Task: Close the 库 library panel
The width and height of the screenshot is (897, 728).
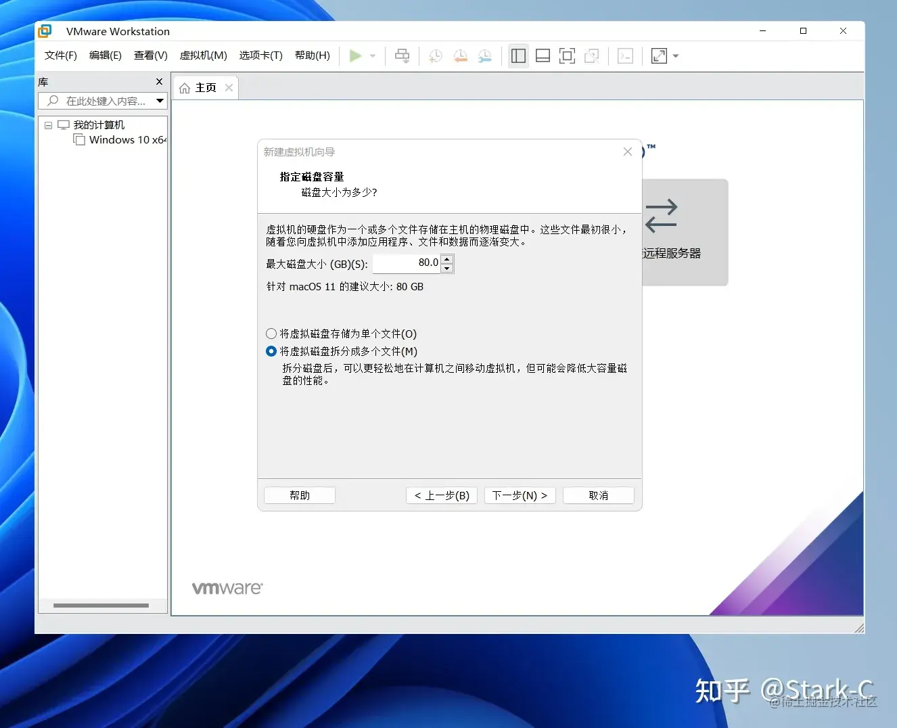Action: point(160,82)
